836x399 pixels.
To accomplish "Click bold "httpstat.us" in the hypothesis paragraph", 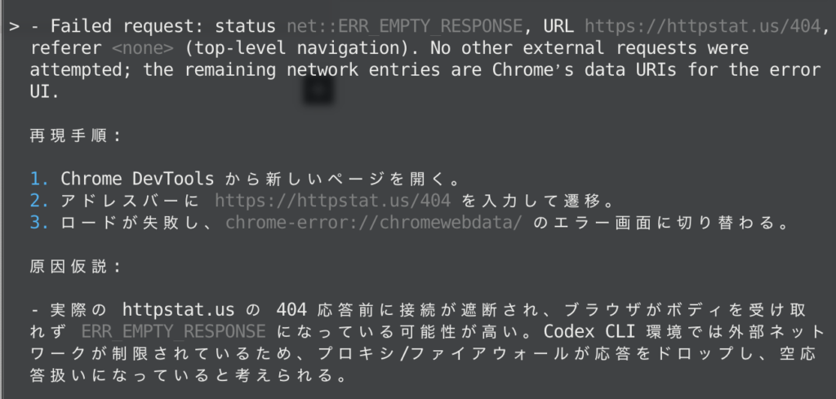I will tap(177, 310).
